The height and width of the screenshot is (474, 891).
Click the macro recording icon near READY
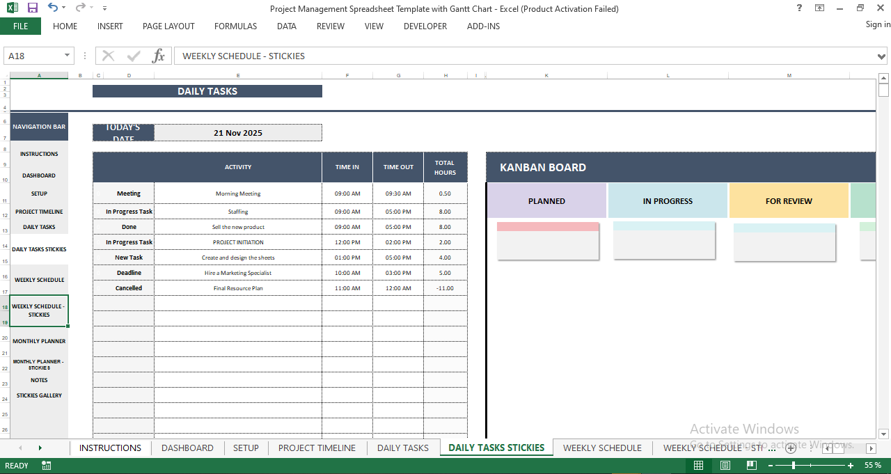46,464
